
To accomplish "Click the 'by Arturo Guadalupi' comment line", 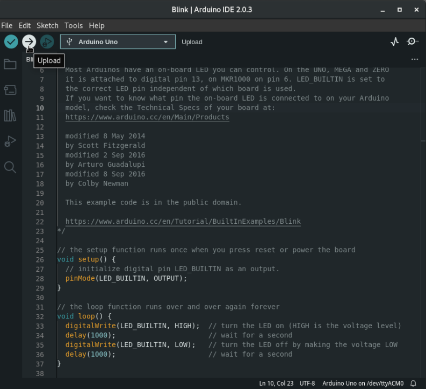I will pos(105,165).
